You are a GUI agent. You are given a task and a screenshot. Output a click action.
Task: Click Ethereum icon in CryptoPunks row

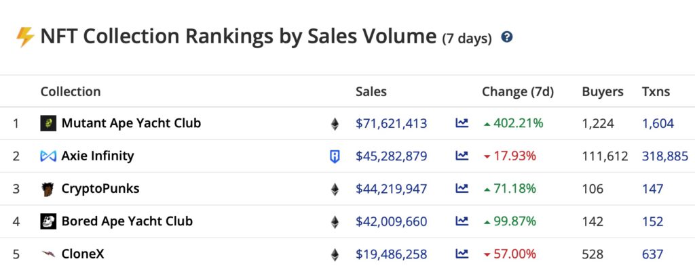[335, 189]
